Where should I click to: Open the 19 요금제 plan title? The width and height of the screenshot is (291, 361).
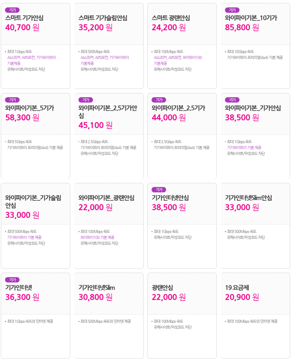point(237,287)
